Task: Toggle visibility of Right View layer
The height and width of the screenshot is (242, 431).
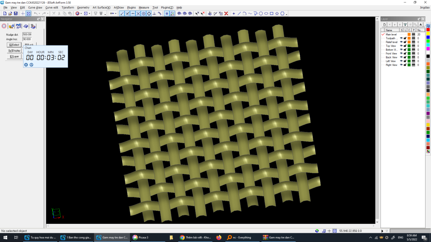Action: pyautogui.click(x=401, y=65)
